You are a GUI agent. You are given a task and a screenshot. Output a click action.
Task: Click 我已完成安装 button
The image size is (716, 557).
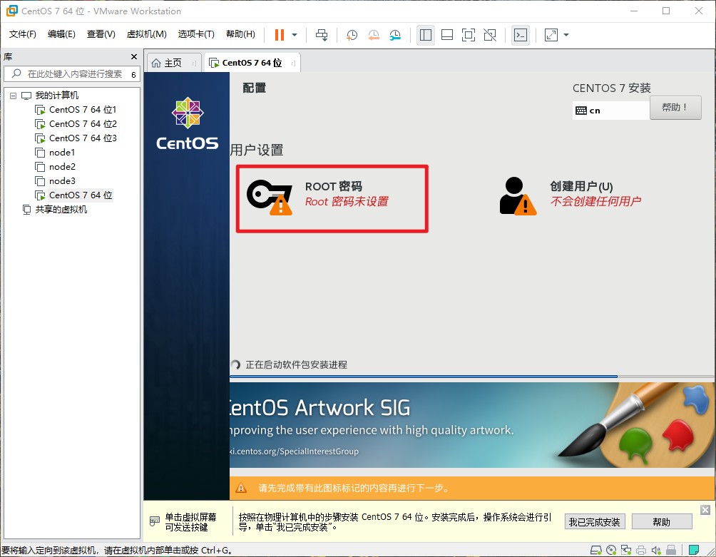[594, 522]
